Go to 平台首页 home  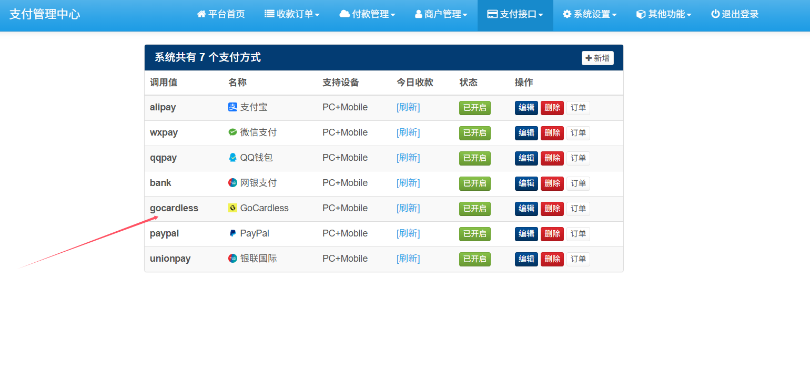221,14
